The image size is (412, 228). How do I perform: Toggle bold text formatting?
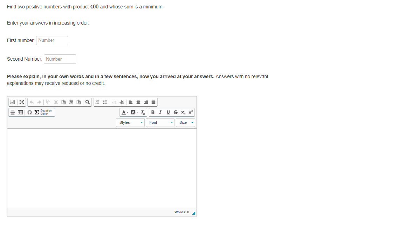tap(153, 112)
